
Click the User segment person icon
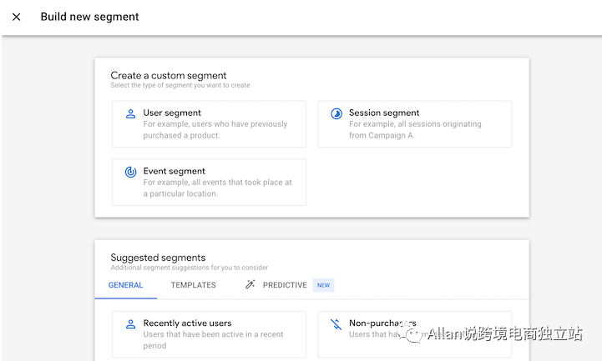(x=130, y=113)
